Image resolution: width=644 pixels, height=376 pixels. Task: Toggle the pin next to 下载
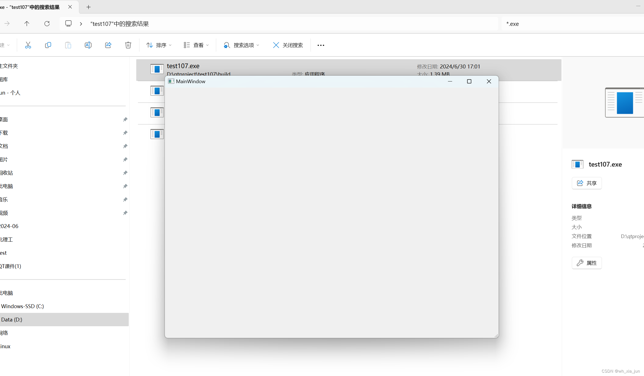125,133
